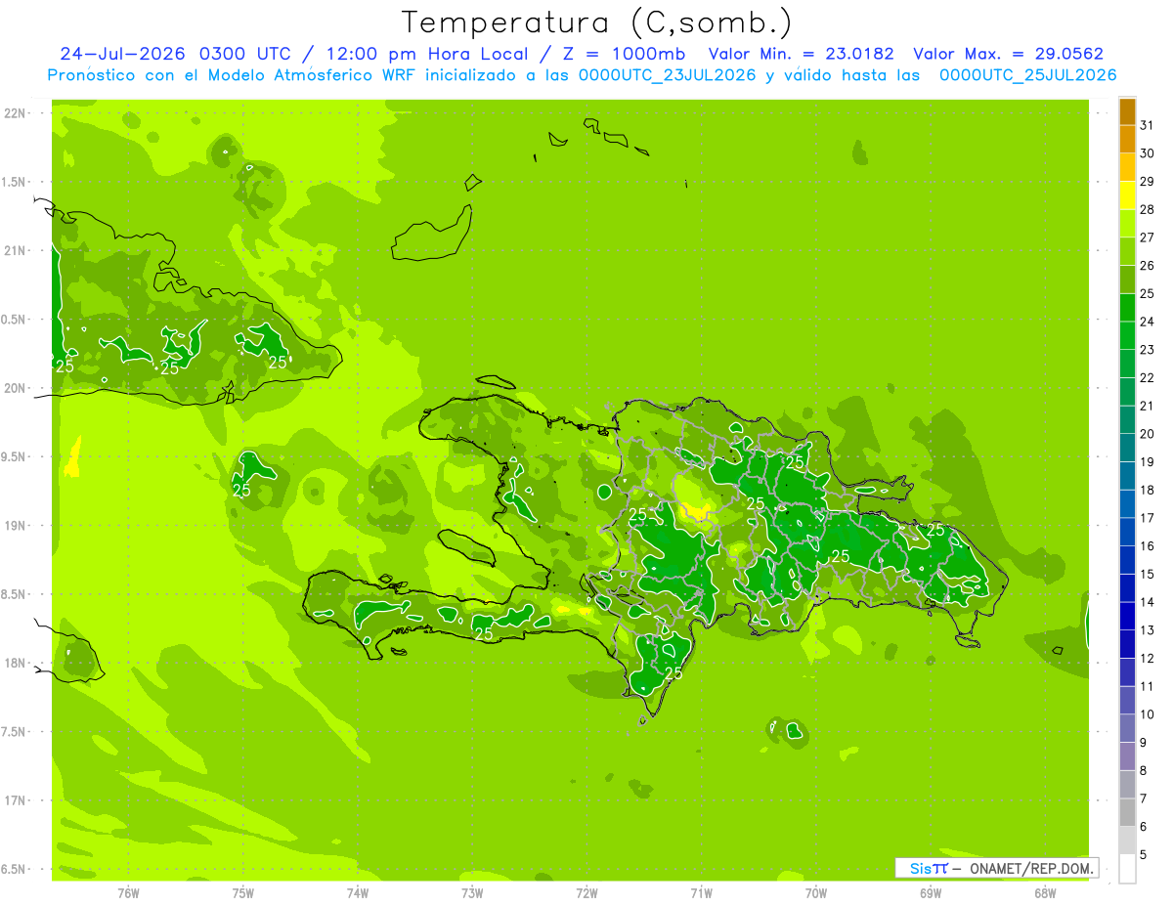Viewport: 1173px width, 906px height.
Task: Click the legend value "20"
Action: pyautogui.click(x=1147, y=434)
